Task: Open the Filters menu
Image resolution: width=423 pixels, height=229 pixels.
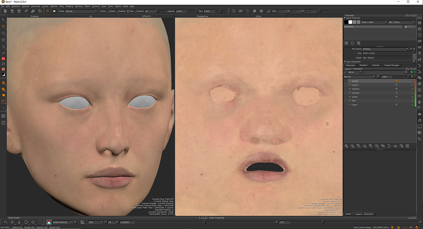Action: click(x=87, y=6)
